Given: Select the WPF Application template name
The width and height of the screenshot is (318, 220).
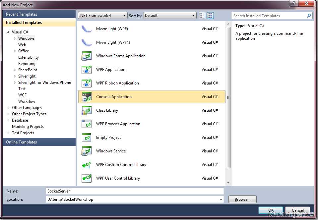Looking at the screenshot, I should pyautogui.click(x=110, y=70).
